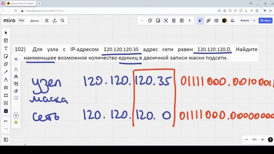Pick the dark blue pen color swatch
The image size is (274, 154).
coord(16,115)
